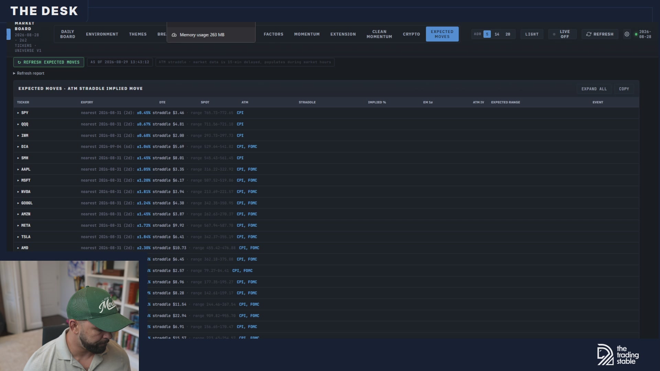Viewport: 660px width, 371px height.
Task: Open the Crypto tab
Action: click(411, 34)
